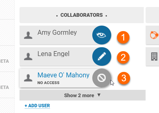Click Maeve O' Mahony's user avatar icon
The height and width of the screenshot is (113, 159).
[x=28, y=78]
